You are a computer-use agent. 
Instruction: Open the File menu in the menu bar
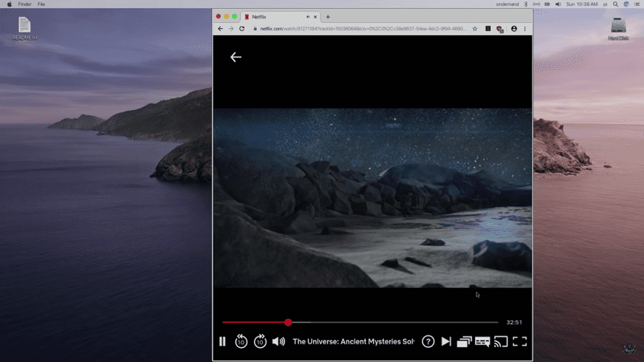pos(41,4)
